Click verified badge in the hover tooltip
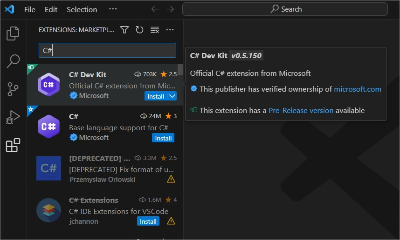Image resolution: width=400 pixels, height=240 pixels. coord(194,88)
